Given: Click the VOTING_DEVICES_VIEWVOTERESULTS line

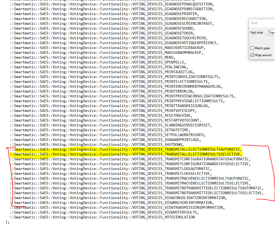Looking at the screenshot, I should pos(104,212).
